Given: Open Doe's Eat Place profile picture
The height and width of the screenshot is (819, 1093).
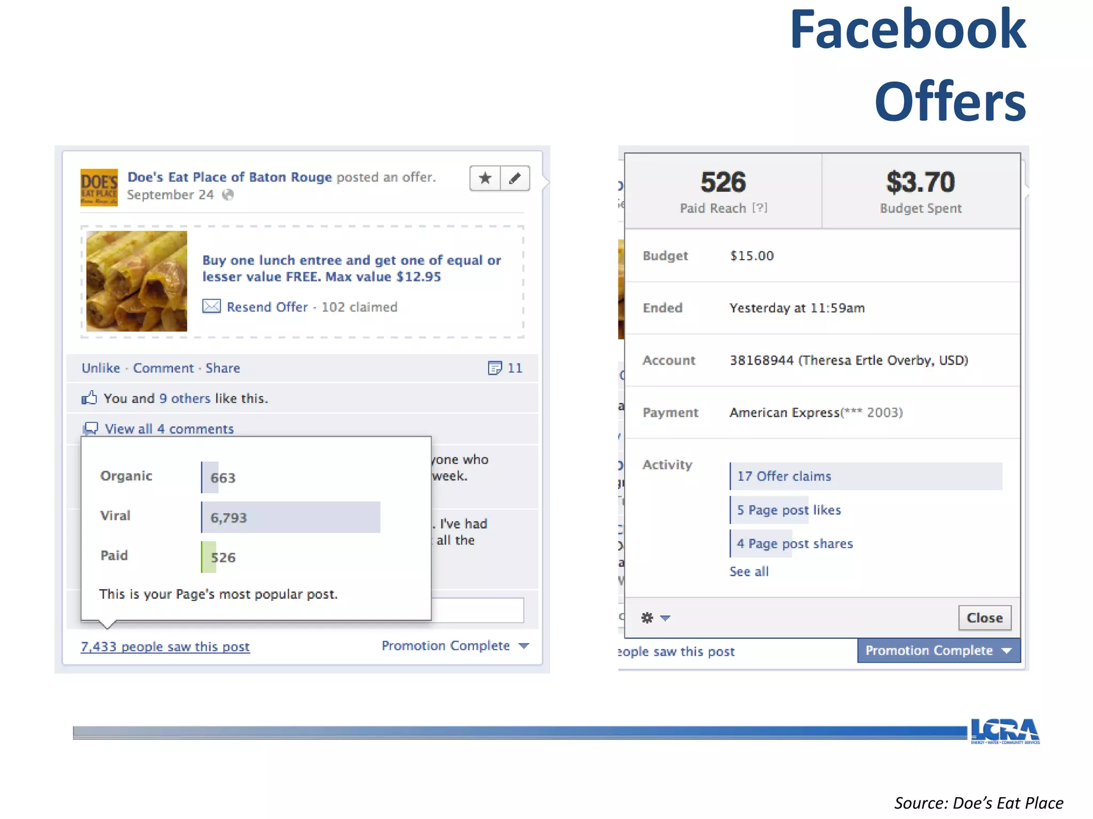Looking at the screenshot, I should (x=99, y=187).
